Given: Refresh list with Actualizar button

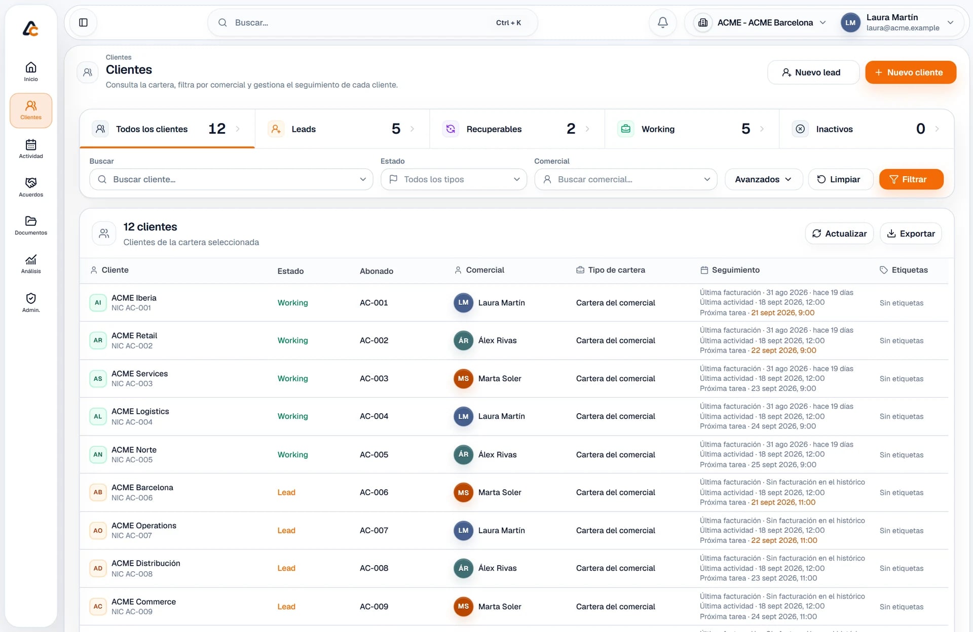Looking at the screenshot, I should 839,233.
